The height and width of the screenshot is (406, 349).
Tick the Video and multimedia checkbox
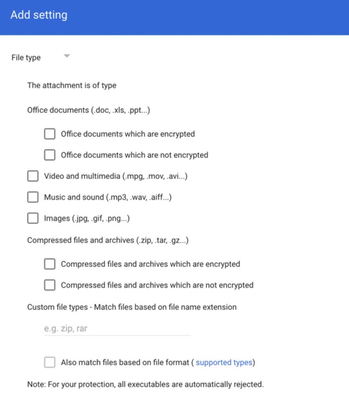[x=33, y=176]
